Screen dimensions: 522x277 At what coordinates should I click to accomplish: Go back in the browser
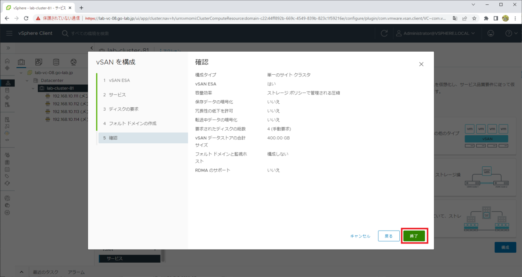7,18
